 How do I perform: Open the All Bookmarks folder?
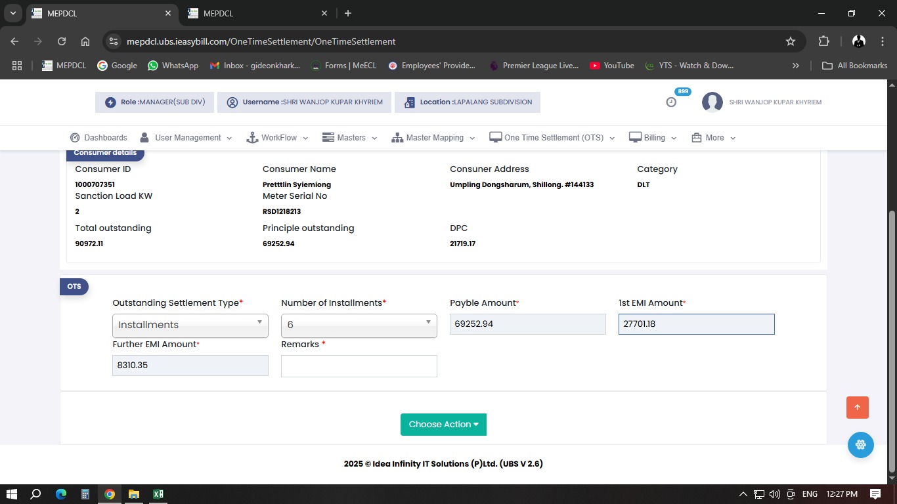pos(855,66)
